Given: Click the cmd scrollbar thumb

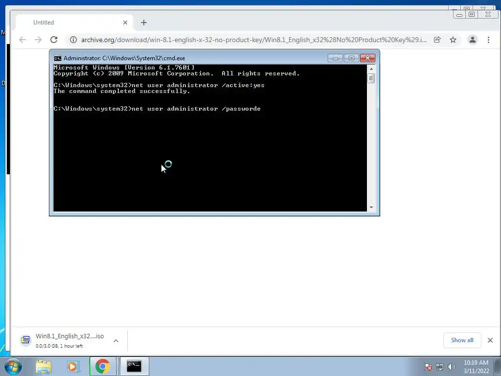Looking at the screenshot, I should tap(371, 78).
